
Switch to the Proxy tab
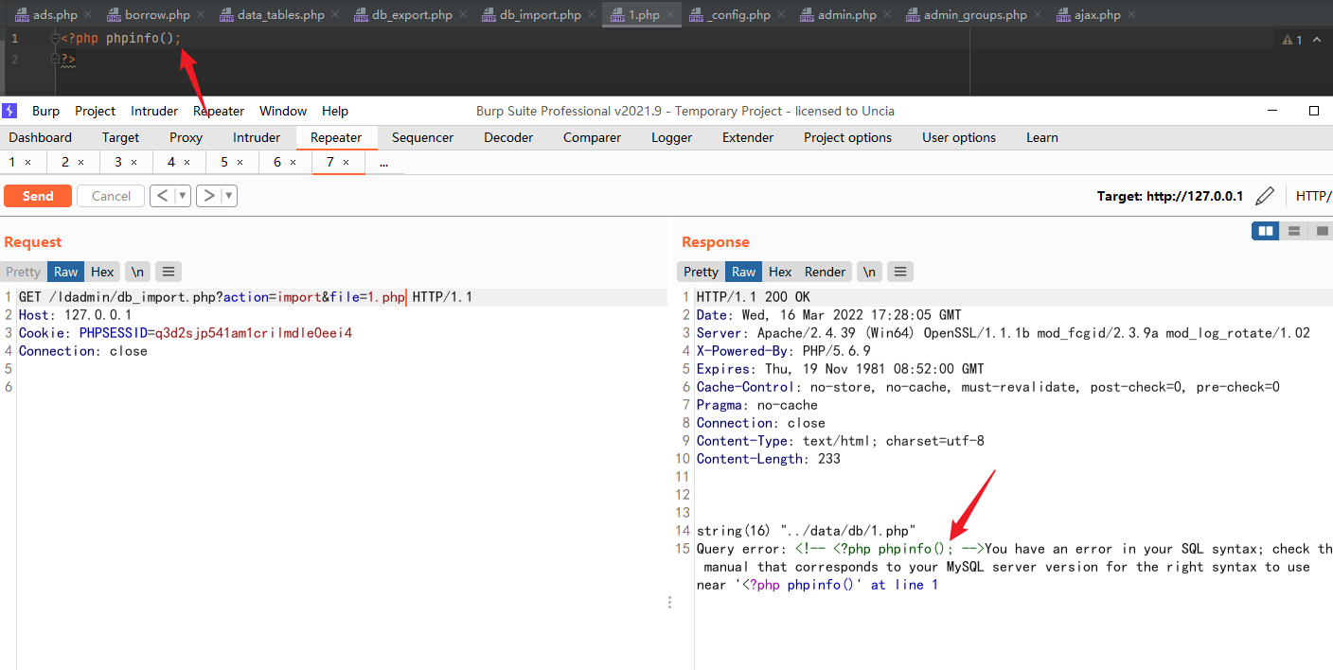[186, 137]
